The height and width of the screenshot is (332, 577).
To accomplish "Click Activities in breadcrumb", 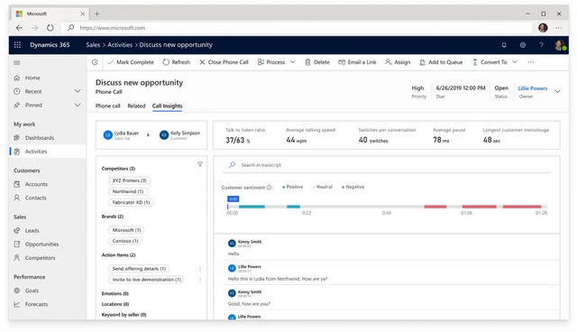I will [120, 45].
